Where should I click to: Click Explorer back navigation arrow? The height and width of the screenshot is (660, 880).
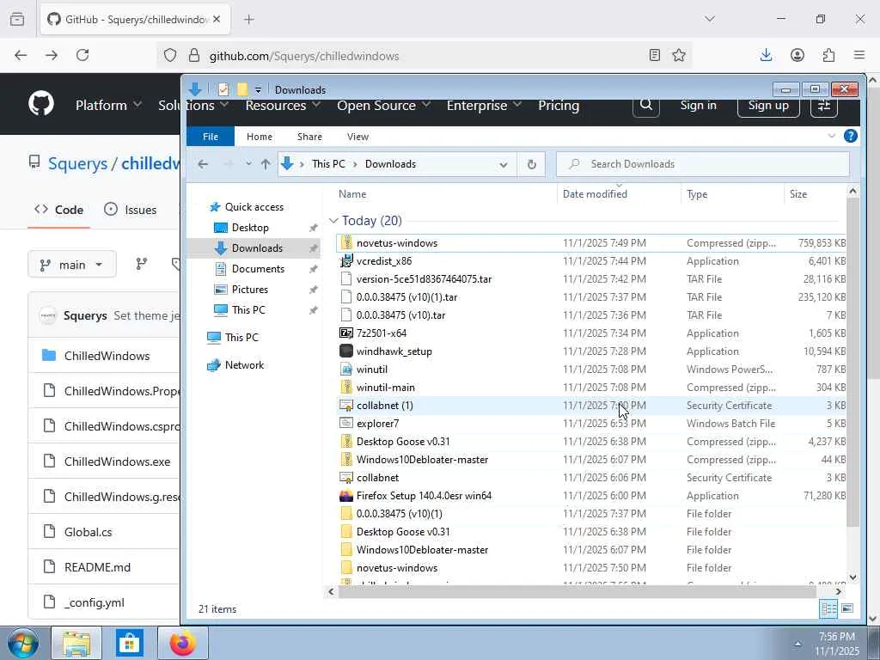(203, 164)
